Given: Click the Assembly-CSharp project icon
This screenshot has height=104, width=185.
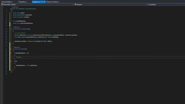Looking at the screenshot, I should coord(2,5).
